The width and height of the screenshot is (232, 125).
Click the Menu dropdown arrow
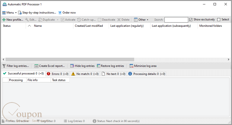click(x=16, y=13)
